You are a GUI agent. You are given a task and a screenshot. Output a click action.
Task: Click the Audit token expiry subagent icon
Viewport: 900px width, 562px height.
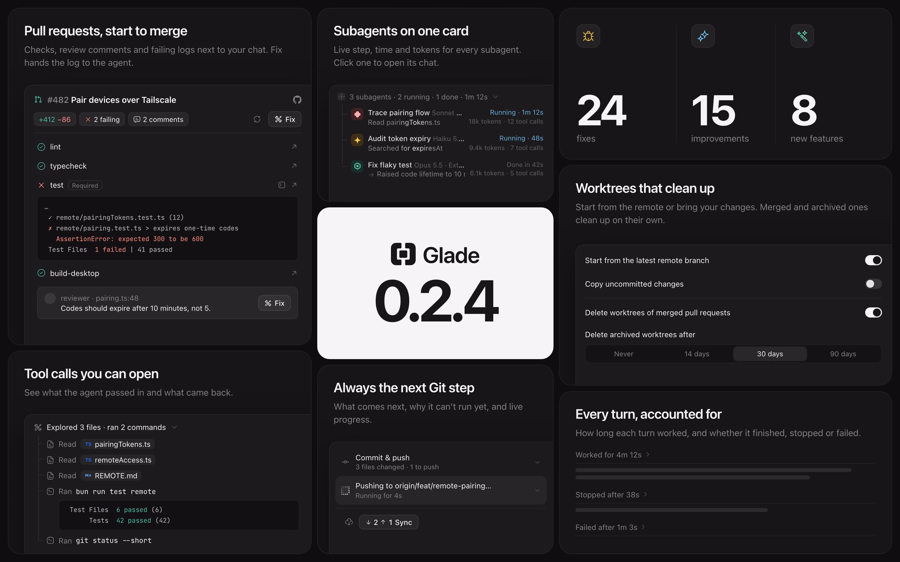point(357,140)
